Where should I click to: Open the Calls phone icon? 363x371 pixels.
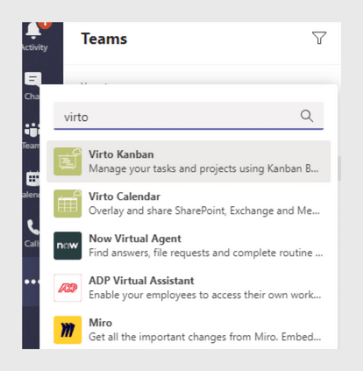(x=33, y=227)
